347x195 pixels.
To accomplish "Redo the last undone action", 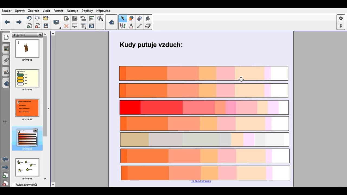I will (x=37, y=18).
